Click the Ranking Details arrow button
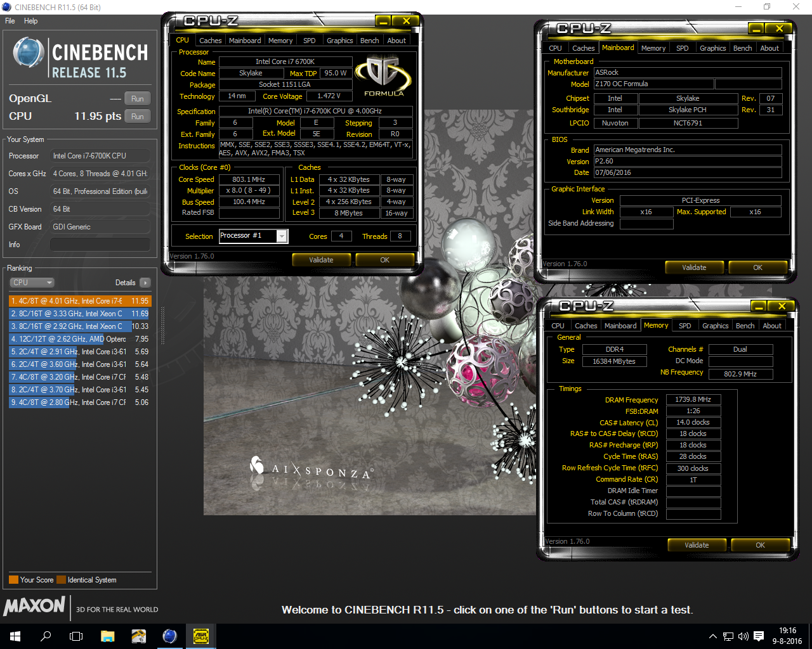This screenshot has height=649, width=812. (145, 283)
